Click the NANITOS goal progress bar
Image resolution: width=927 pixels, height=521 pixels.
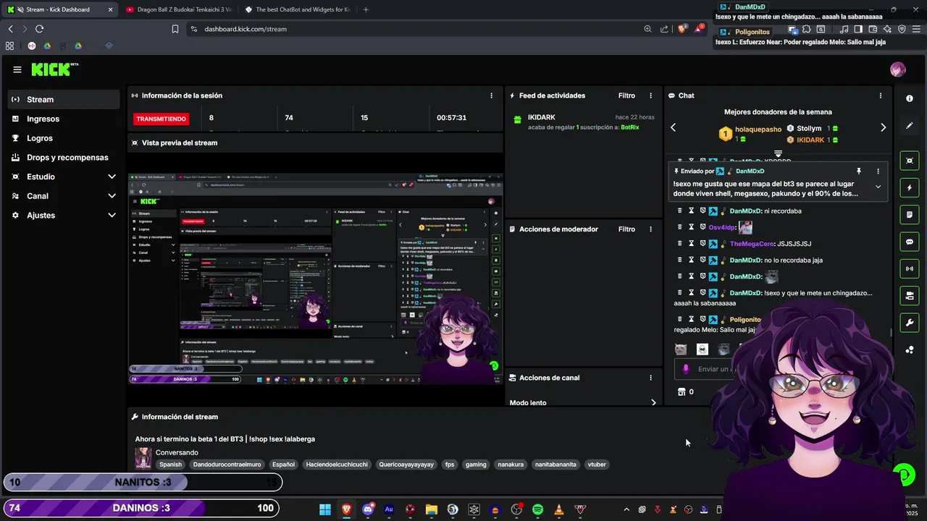point(143,482)
